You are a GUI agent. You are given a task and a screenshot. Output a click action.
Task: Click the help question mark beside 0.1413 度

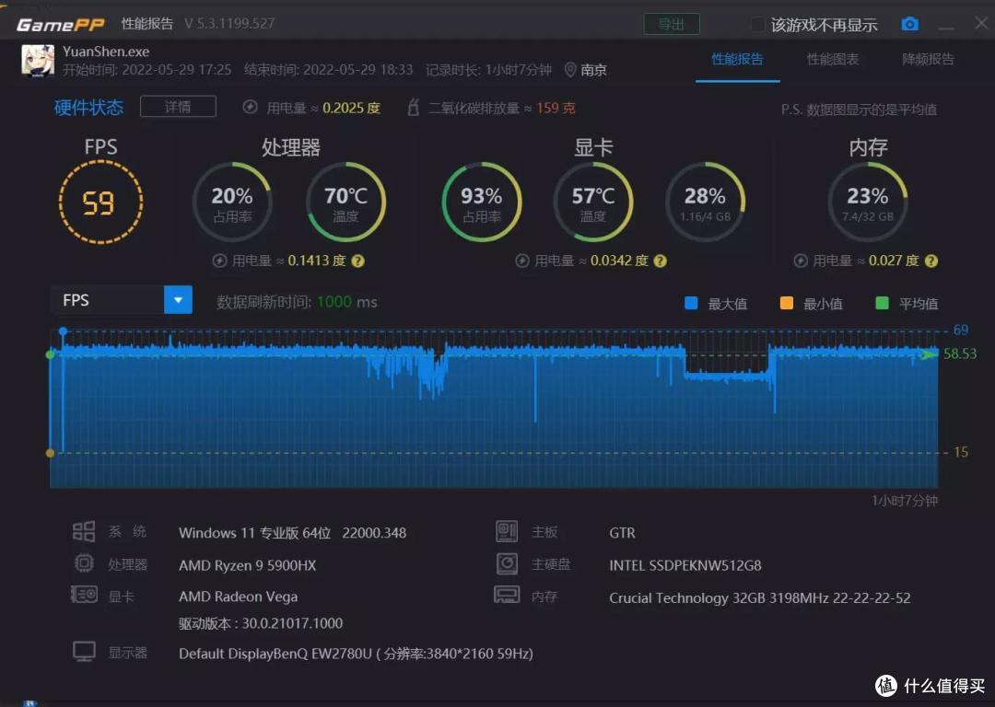[357, 261]
